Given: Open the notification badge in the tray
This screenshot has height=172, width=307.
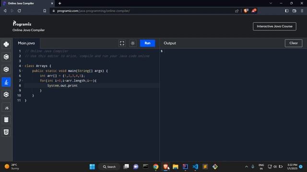Looking at the screenshot, I should pos(301,167).
